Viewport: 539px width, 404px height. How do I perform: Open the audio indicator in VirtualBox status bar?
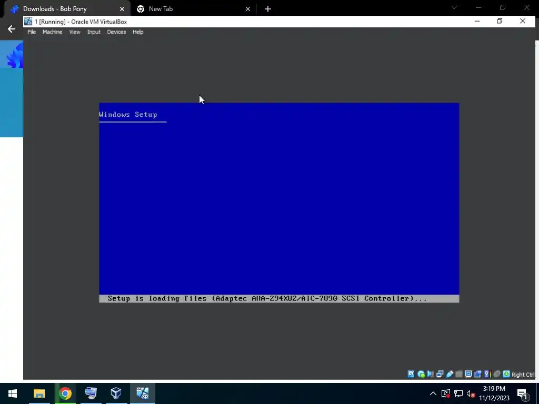(x=430, y=374)
